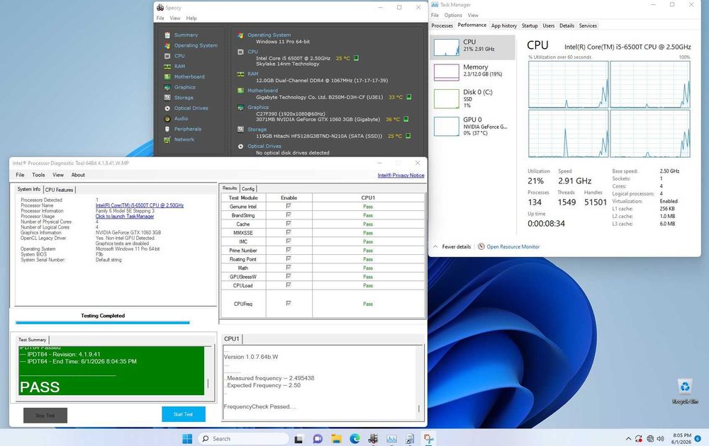Viewport: 709px width, 446px height.
Task: Click the GPUStressW test checkbox
Action: (x=289, y=276)
